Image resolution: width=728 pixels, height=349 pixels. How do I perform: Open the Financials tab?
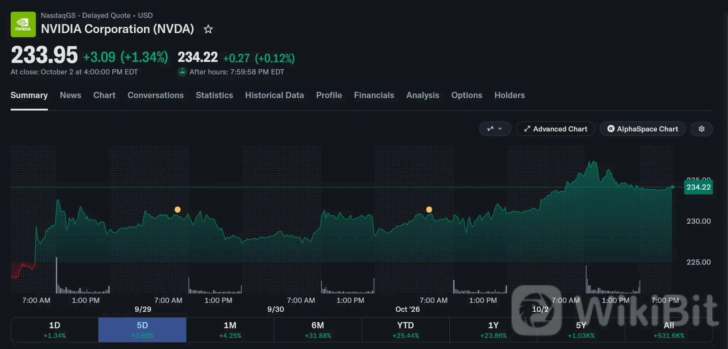coord(374,95)
